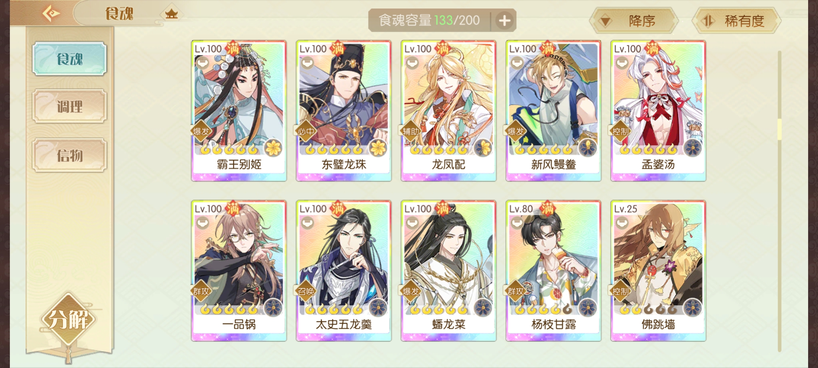This screenshot has width=818, height=368.
Task: Switch to the 调理 tab
Action: pyautogui.click(x=70, y=107)
